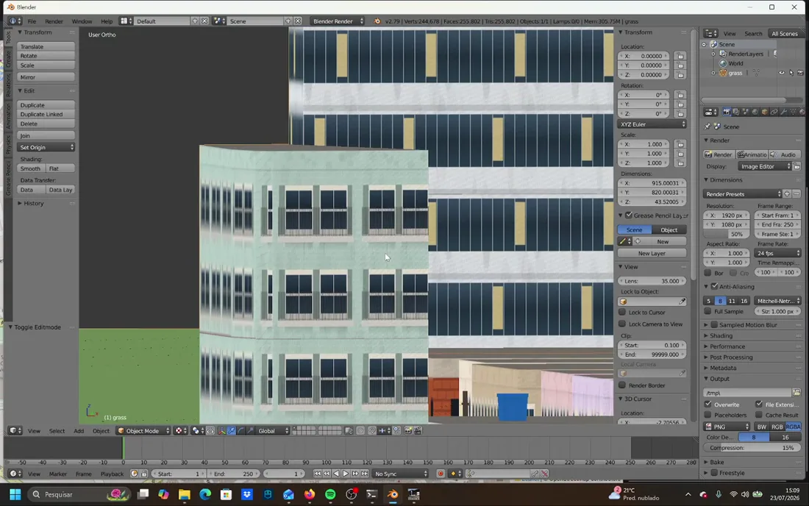
Task: Click the timeline time-range clock icon
Action: (134, 474)
